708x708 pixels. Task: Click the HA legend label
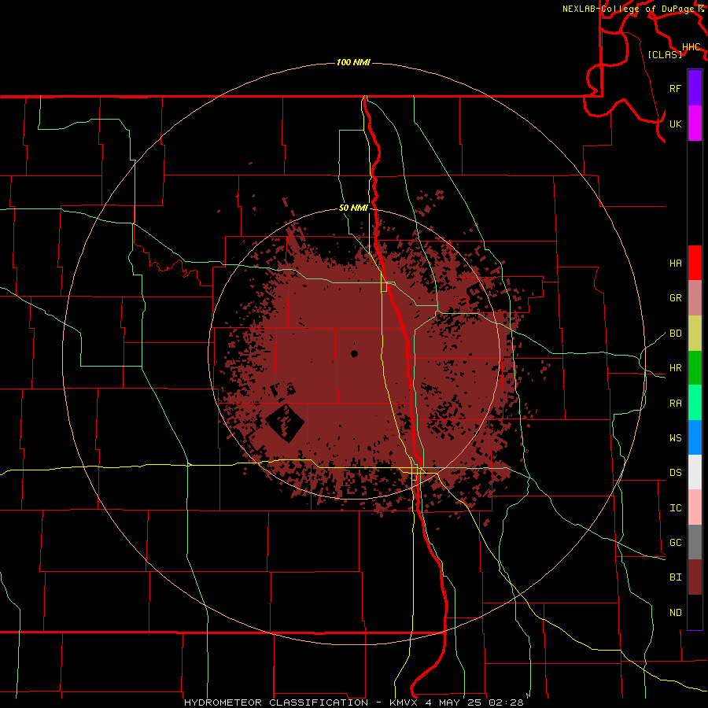[x=675, y=263]
